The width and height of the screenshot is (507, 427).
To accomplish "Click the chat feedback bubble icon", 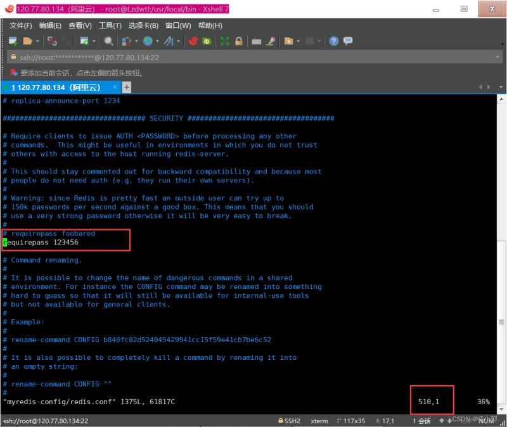I will point(348,41).
